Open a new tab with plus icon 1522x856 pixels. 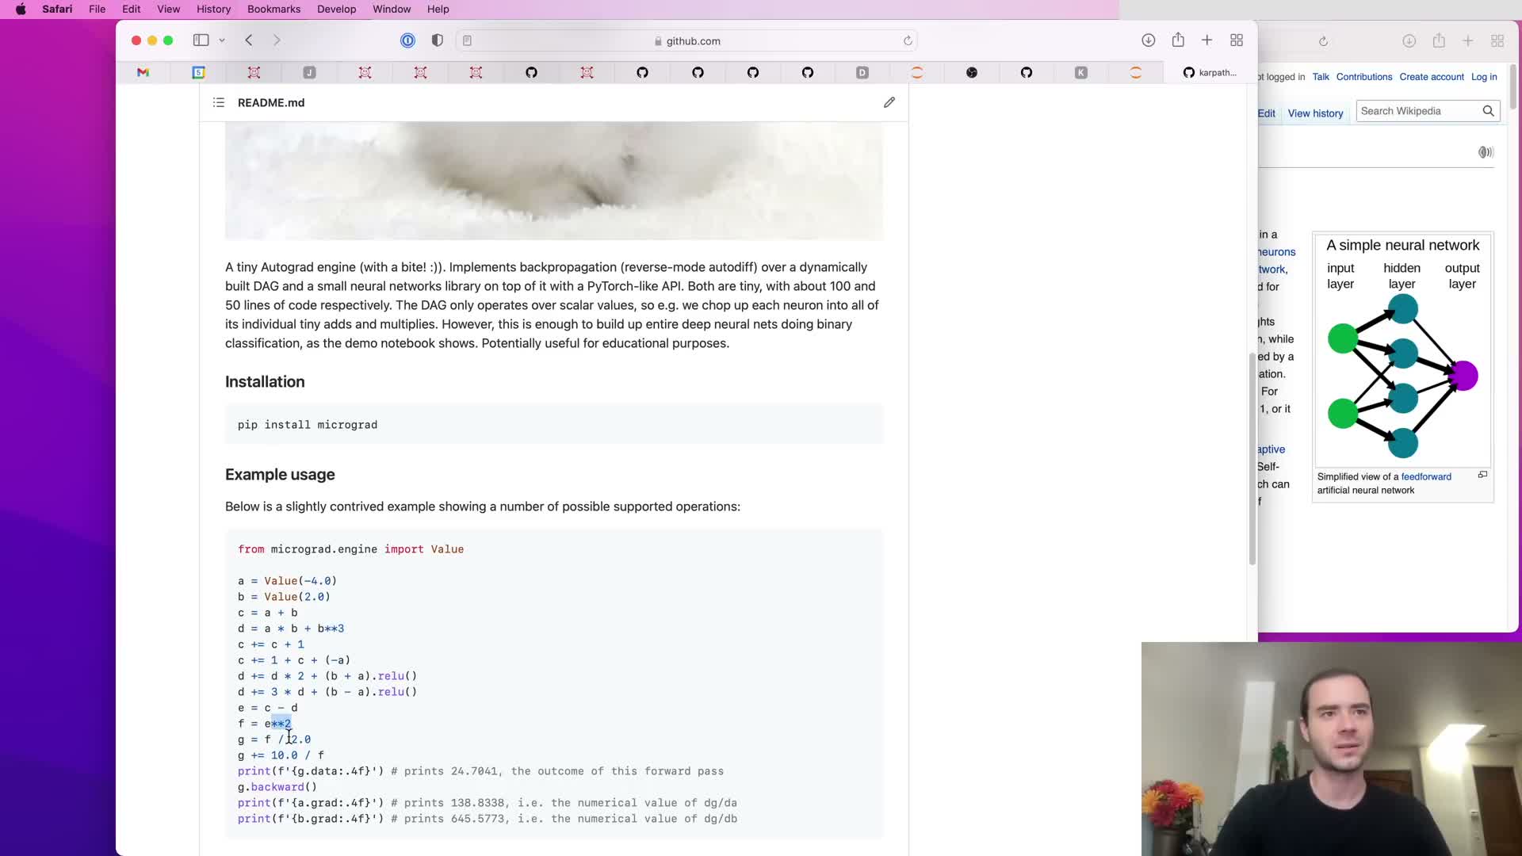point(1207,40)
